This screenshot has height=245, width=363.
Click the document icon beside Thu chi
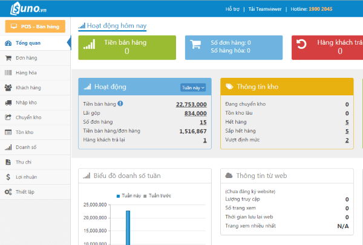[x=8, y=162]
